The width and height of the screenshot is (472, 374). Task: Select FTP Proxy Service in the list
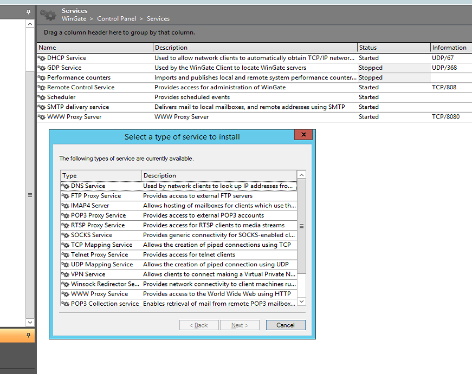coord(179,196)
